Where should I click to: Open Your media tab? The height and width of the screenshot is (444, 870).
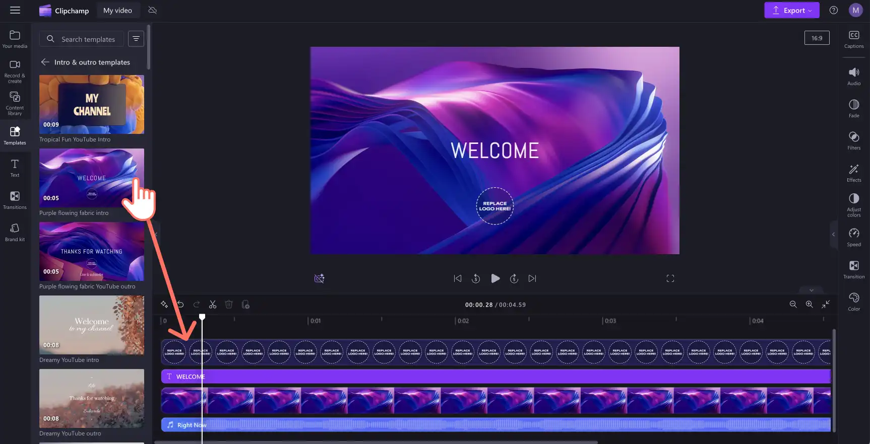(x=15, y=39)
